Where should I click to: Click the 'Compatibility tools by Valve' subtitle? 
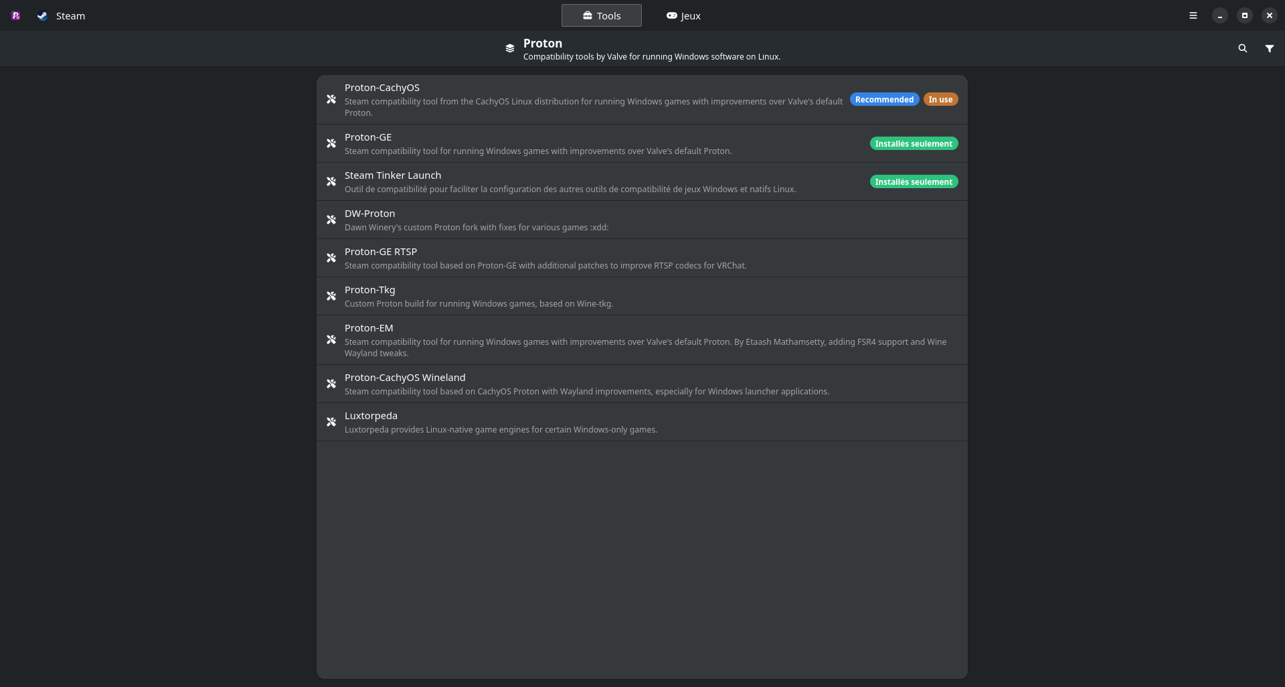[x=652, y=57]
